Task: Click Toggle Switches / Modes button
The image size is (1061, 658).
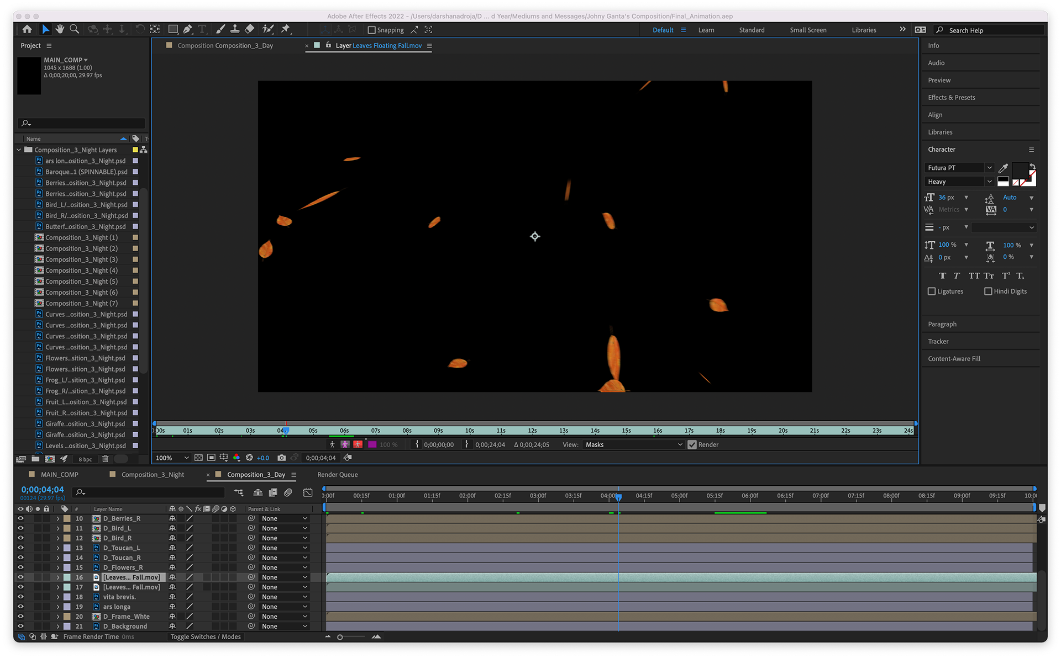Action: click(x=206, y=637)
